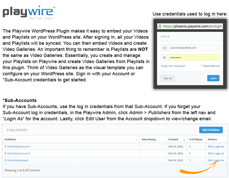Edit the Ernie Sub Account 2 publisher
The width and height of the screenshot is (229, 178).
(x=210, y=153)
